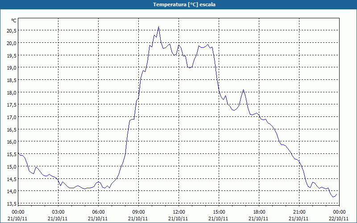Click the 17,5 y-axis label
The height and width of the screenshot is (223, 357).
point(12,105)
